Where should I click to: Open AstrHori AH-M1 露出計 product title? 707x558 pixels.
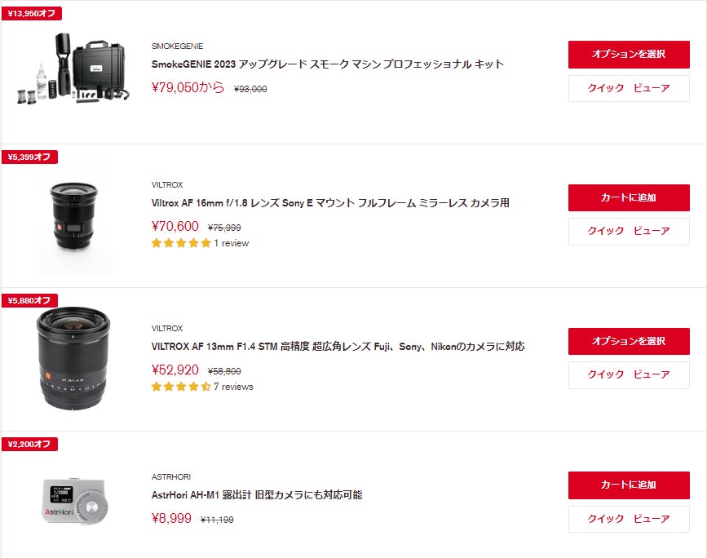click(x=257, y=494)
